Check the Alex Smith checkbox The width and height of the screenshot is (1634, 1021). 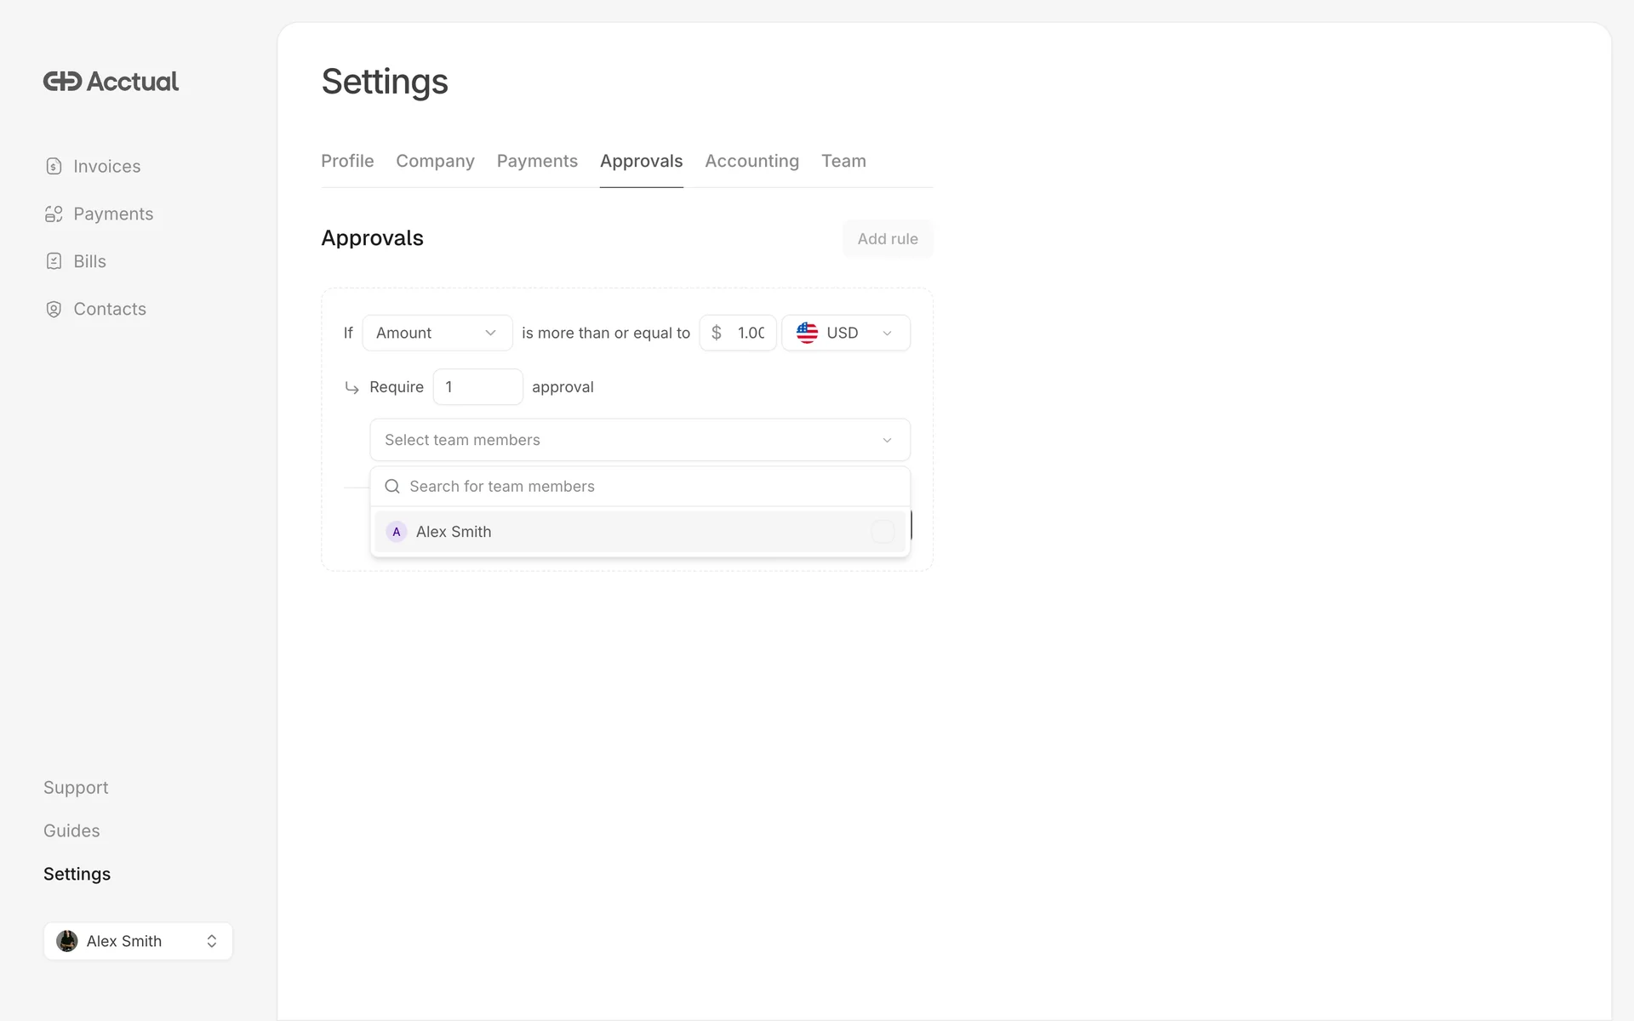tap(883, 532)
